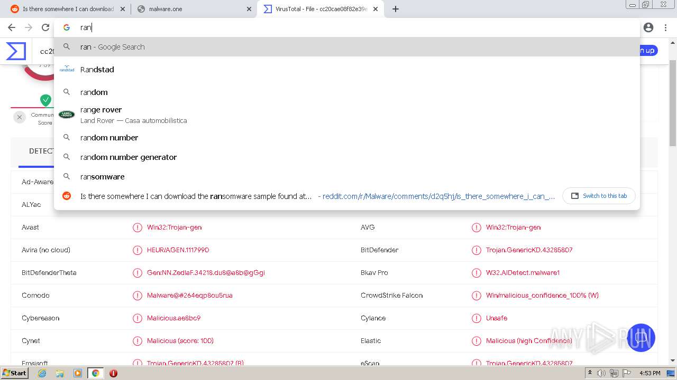
Task: Open the blue chat bubble widget
Action: click(641, 338)
